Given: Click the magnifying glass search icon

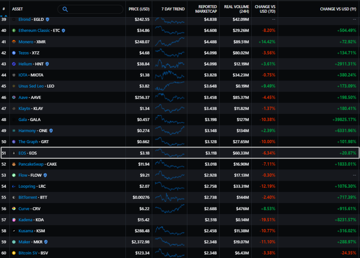Looking at the screenshot, I should point(65,9).
